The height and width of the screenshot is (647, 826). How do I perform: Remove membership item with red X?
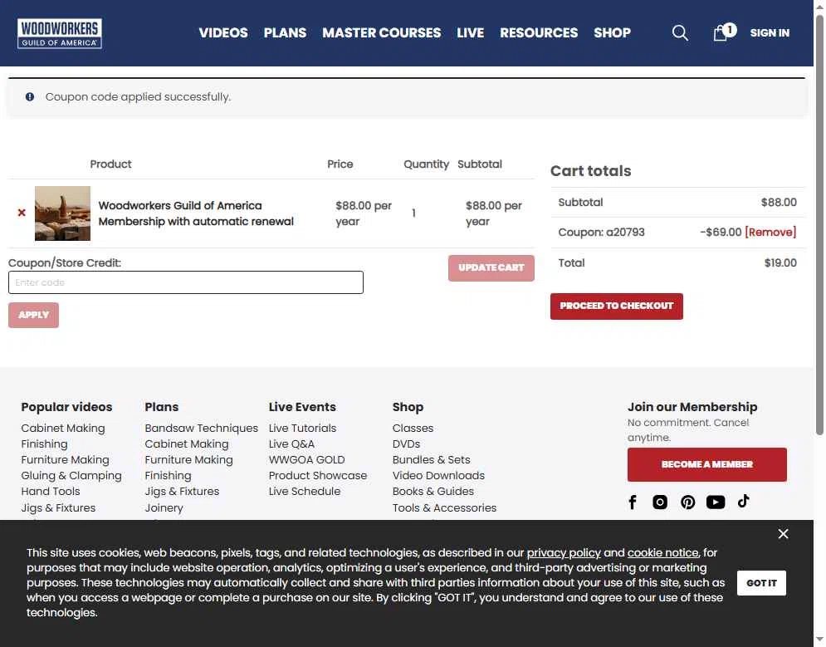22,213
